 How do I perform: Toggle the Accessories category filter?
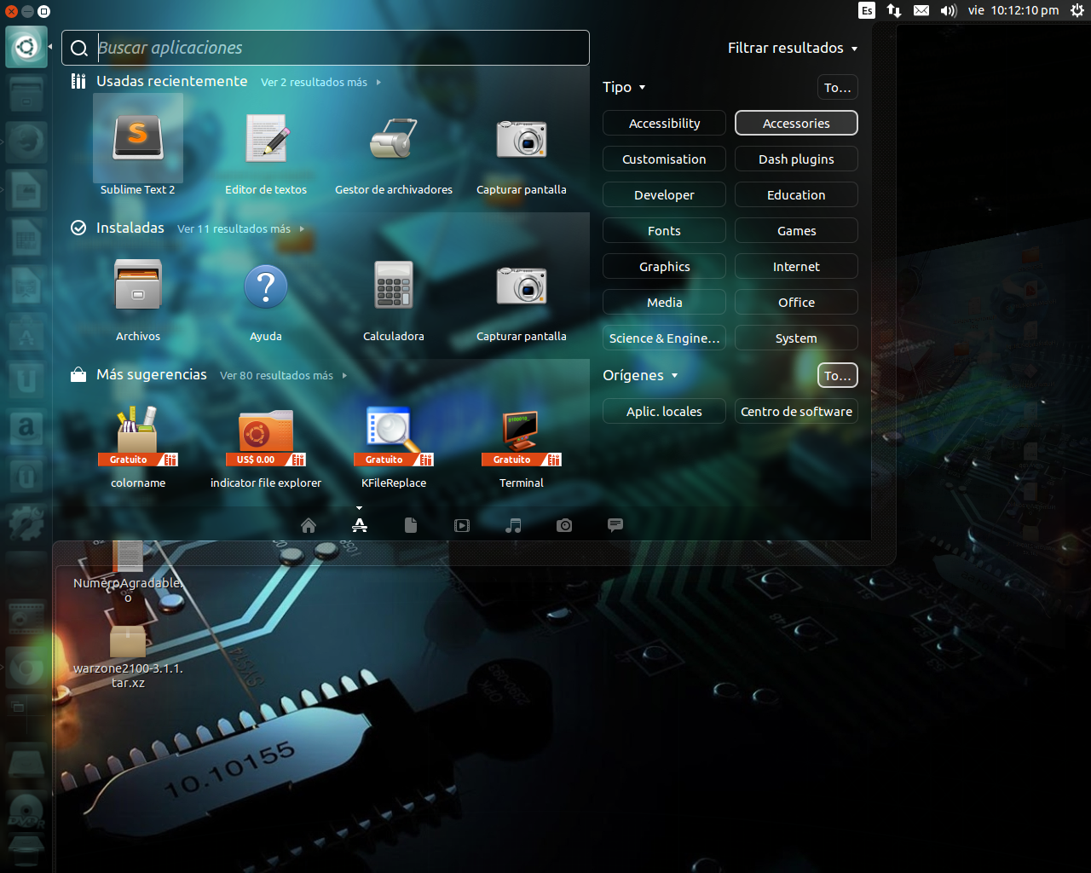[x=795, y=123]
